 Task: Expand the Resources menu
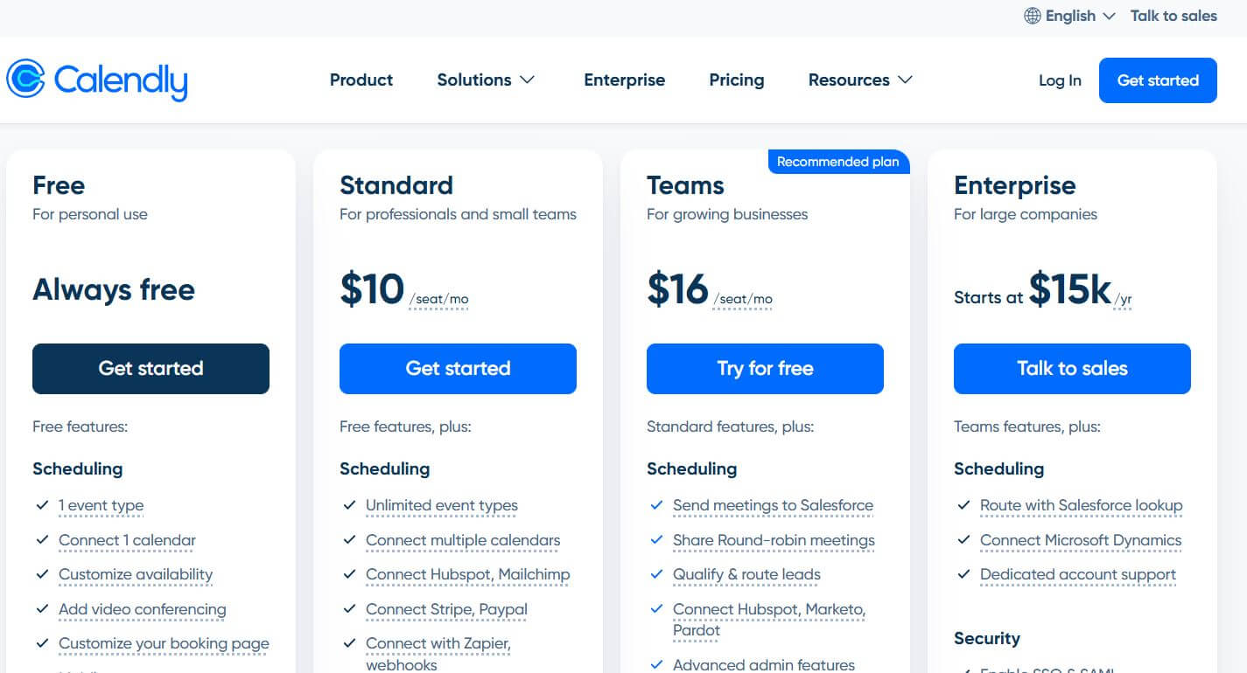[x=860, y=80]
